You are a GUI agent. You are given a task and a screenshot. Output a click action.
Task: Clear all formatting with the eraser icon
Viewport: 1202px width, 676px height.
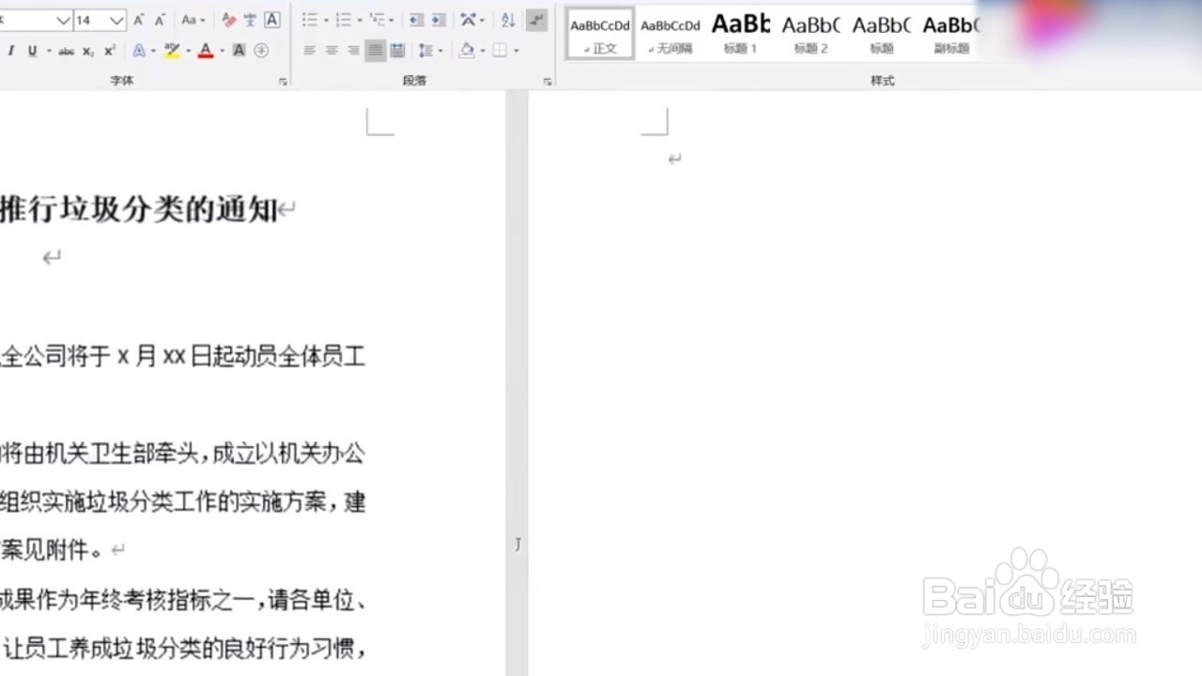pos(229,20)
